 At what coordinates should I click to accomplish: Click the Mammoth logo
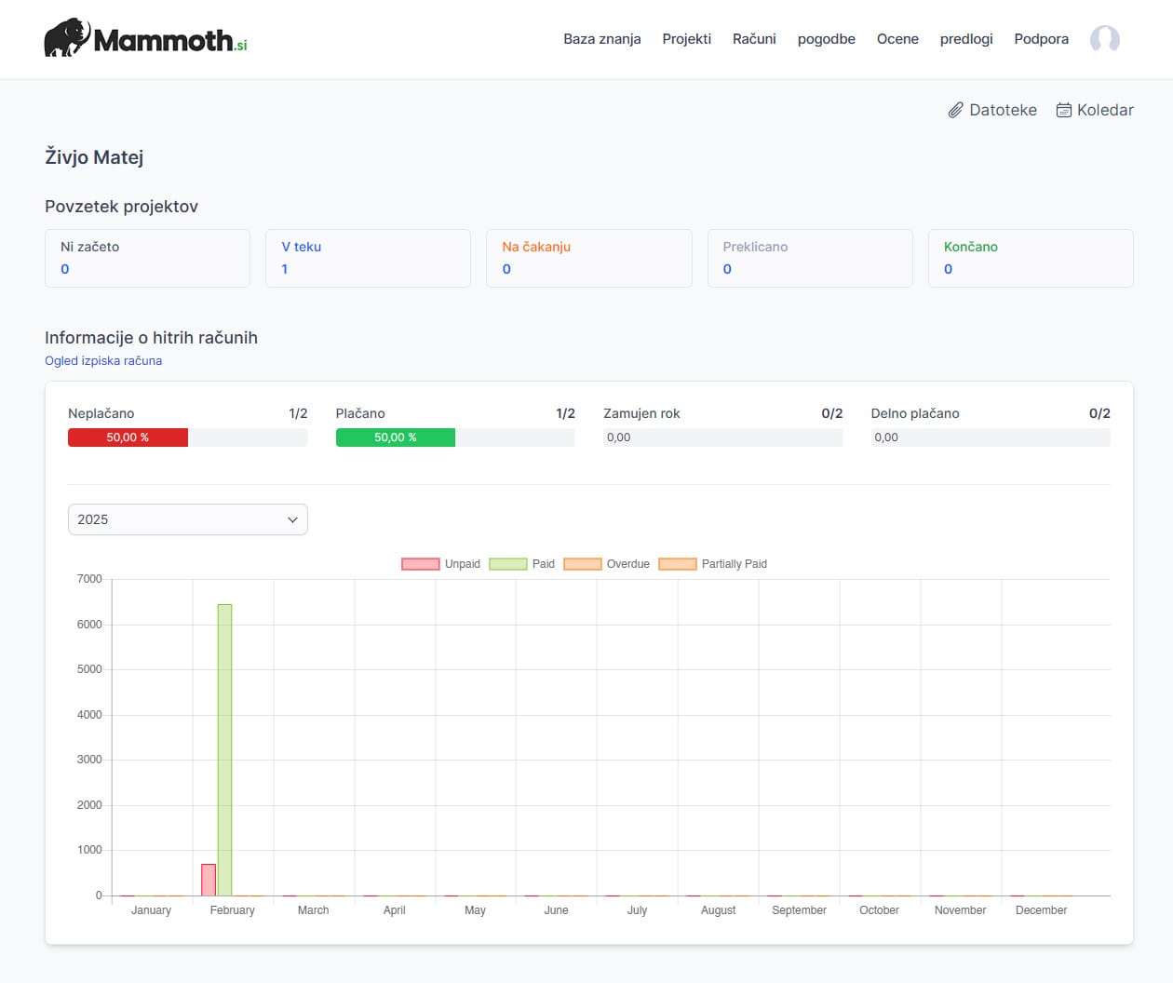click(x=145, y=39)
